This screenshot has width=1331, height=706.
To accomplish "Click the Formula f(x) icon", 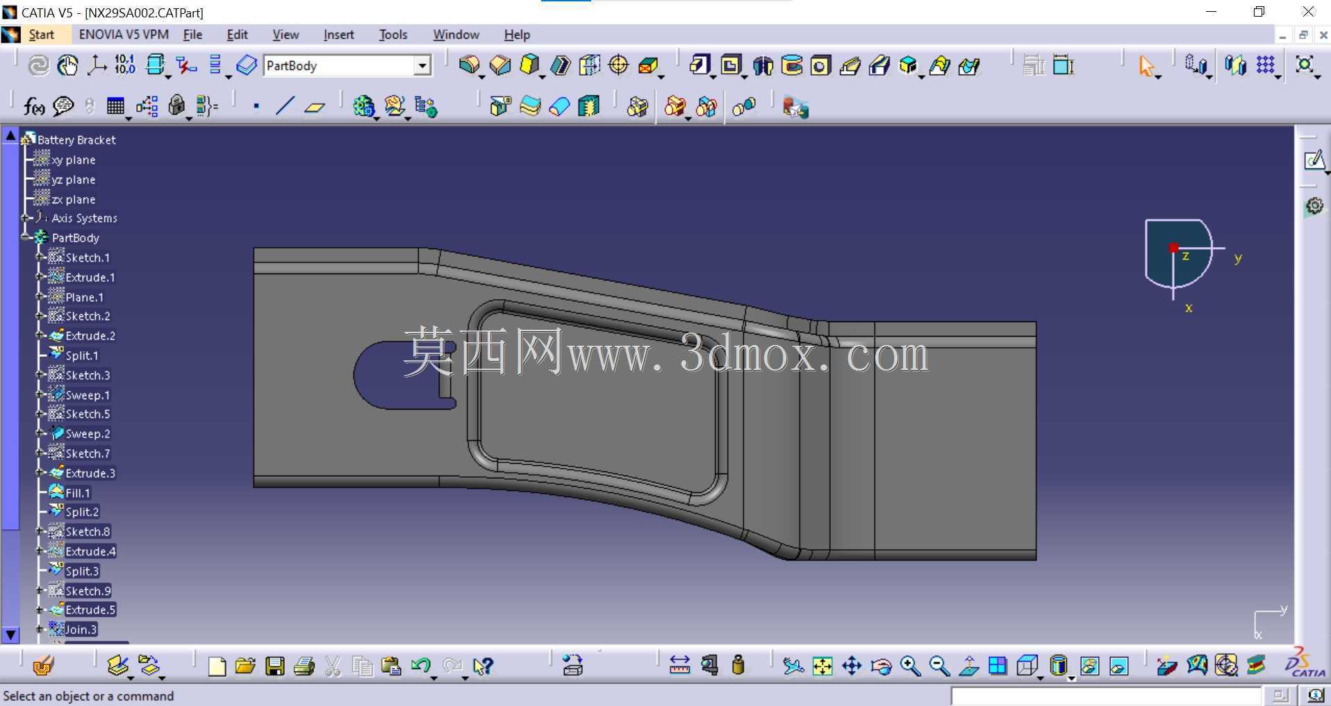I will [34, 106].
